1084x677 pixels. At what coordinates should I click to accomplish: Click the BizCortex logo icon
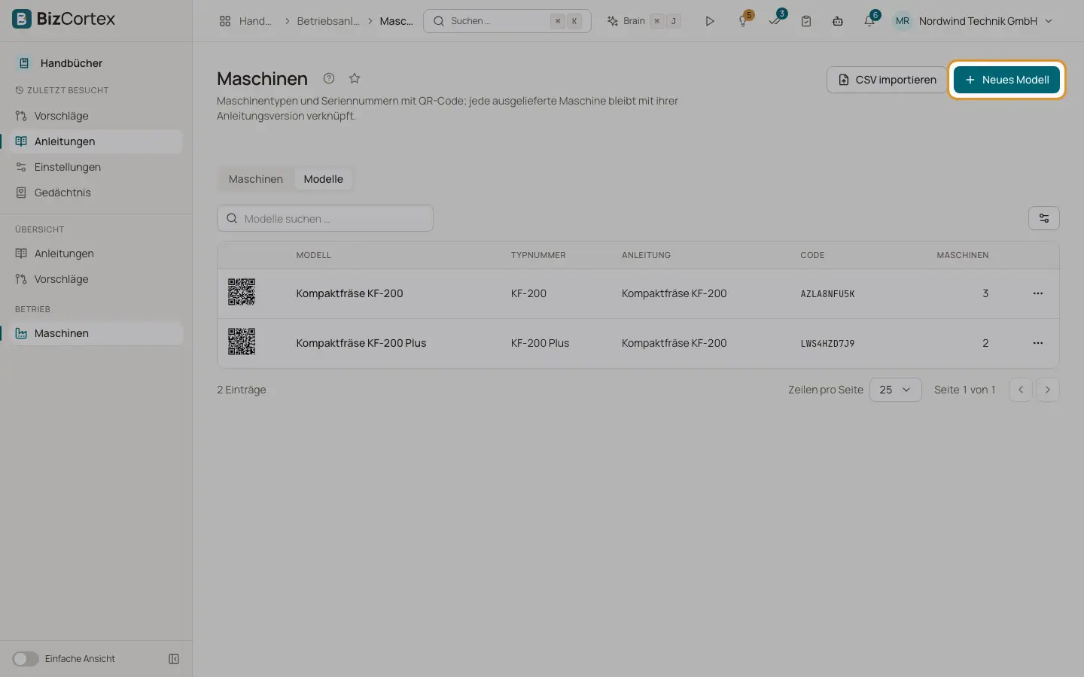click(22, 19)
